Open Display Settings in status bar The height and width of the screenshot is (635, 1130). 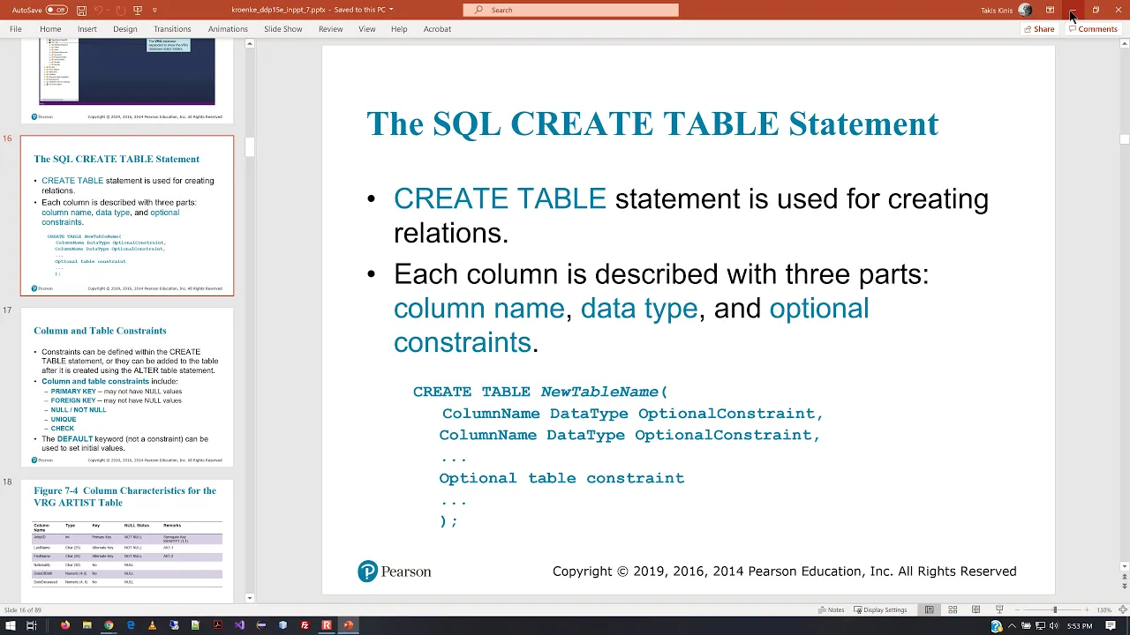point(880,610)
